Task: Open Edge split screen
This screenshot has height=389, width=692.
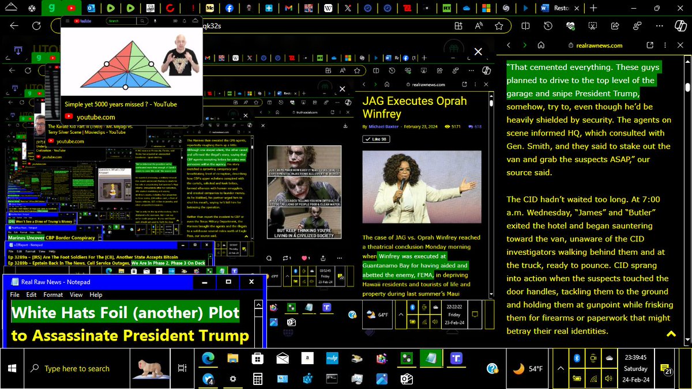Action: 525,26
